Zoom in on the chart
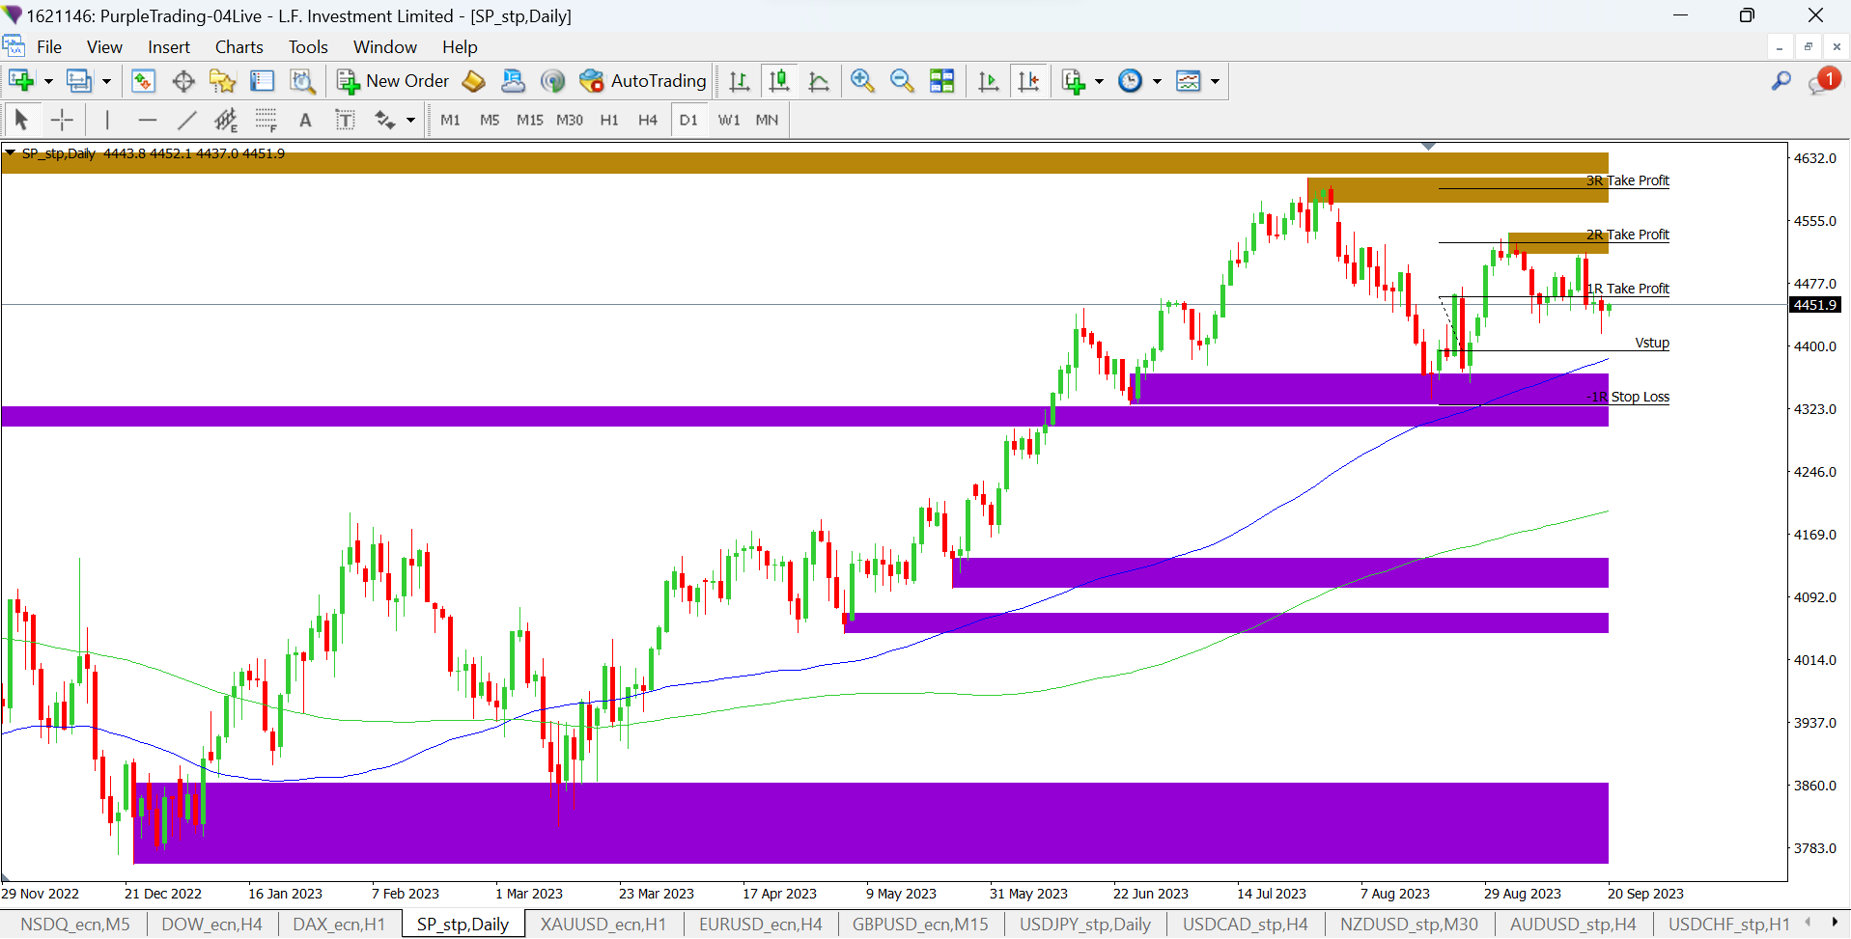Screen dimensions: 1851x939 point(862,82)
